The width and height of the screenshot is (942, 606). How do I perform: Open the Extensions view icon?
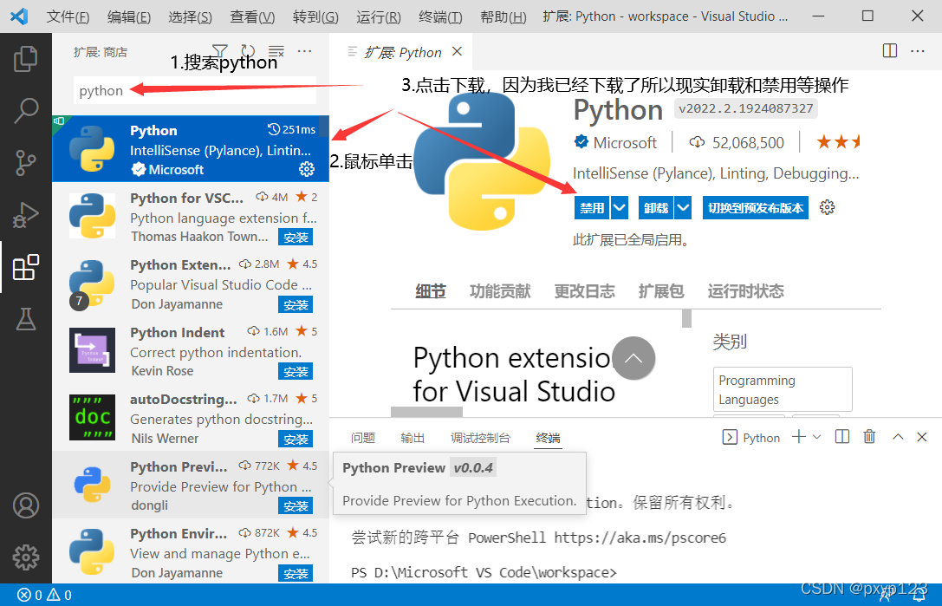pyautogui.click(x=26, y=267)
